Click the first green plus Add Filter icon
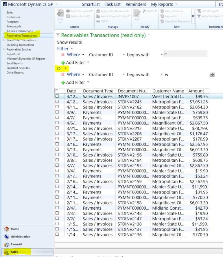 tap(63, 63)
